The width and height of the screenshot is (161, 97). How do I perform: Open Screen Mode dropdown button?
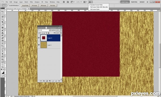91,2
